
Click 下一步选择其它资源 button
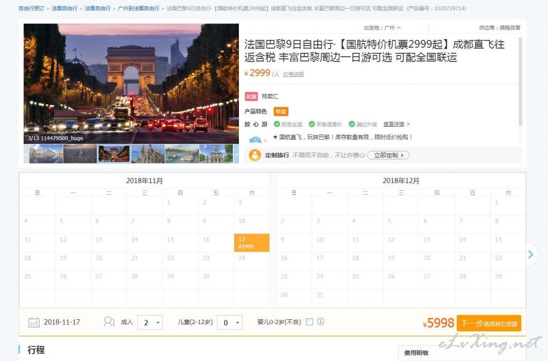point(489,324)
